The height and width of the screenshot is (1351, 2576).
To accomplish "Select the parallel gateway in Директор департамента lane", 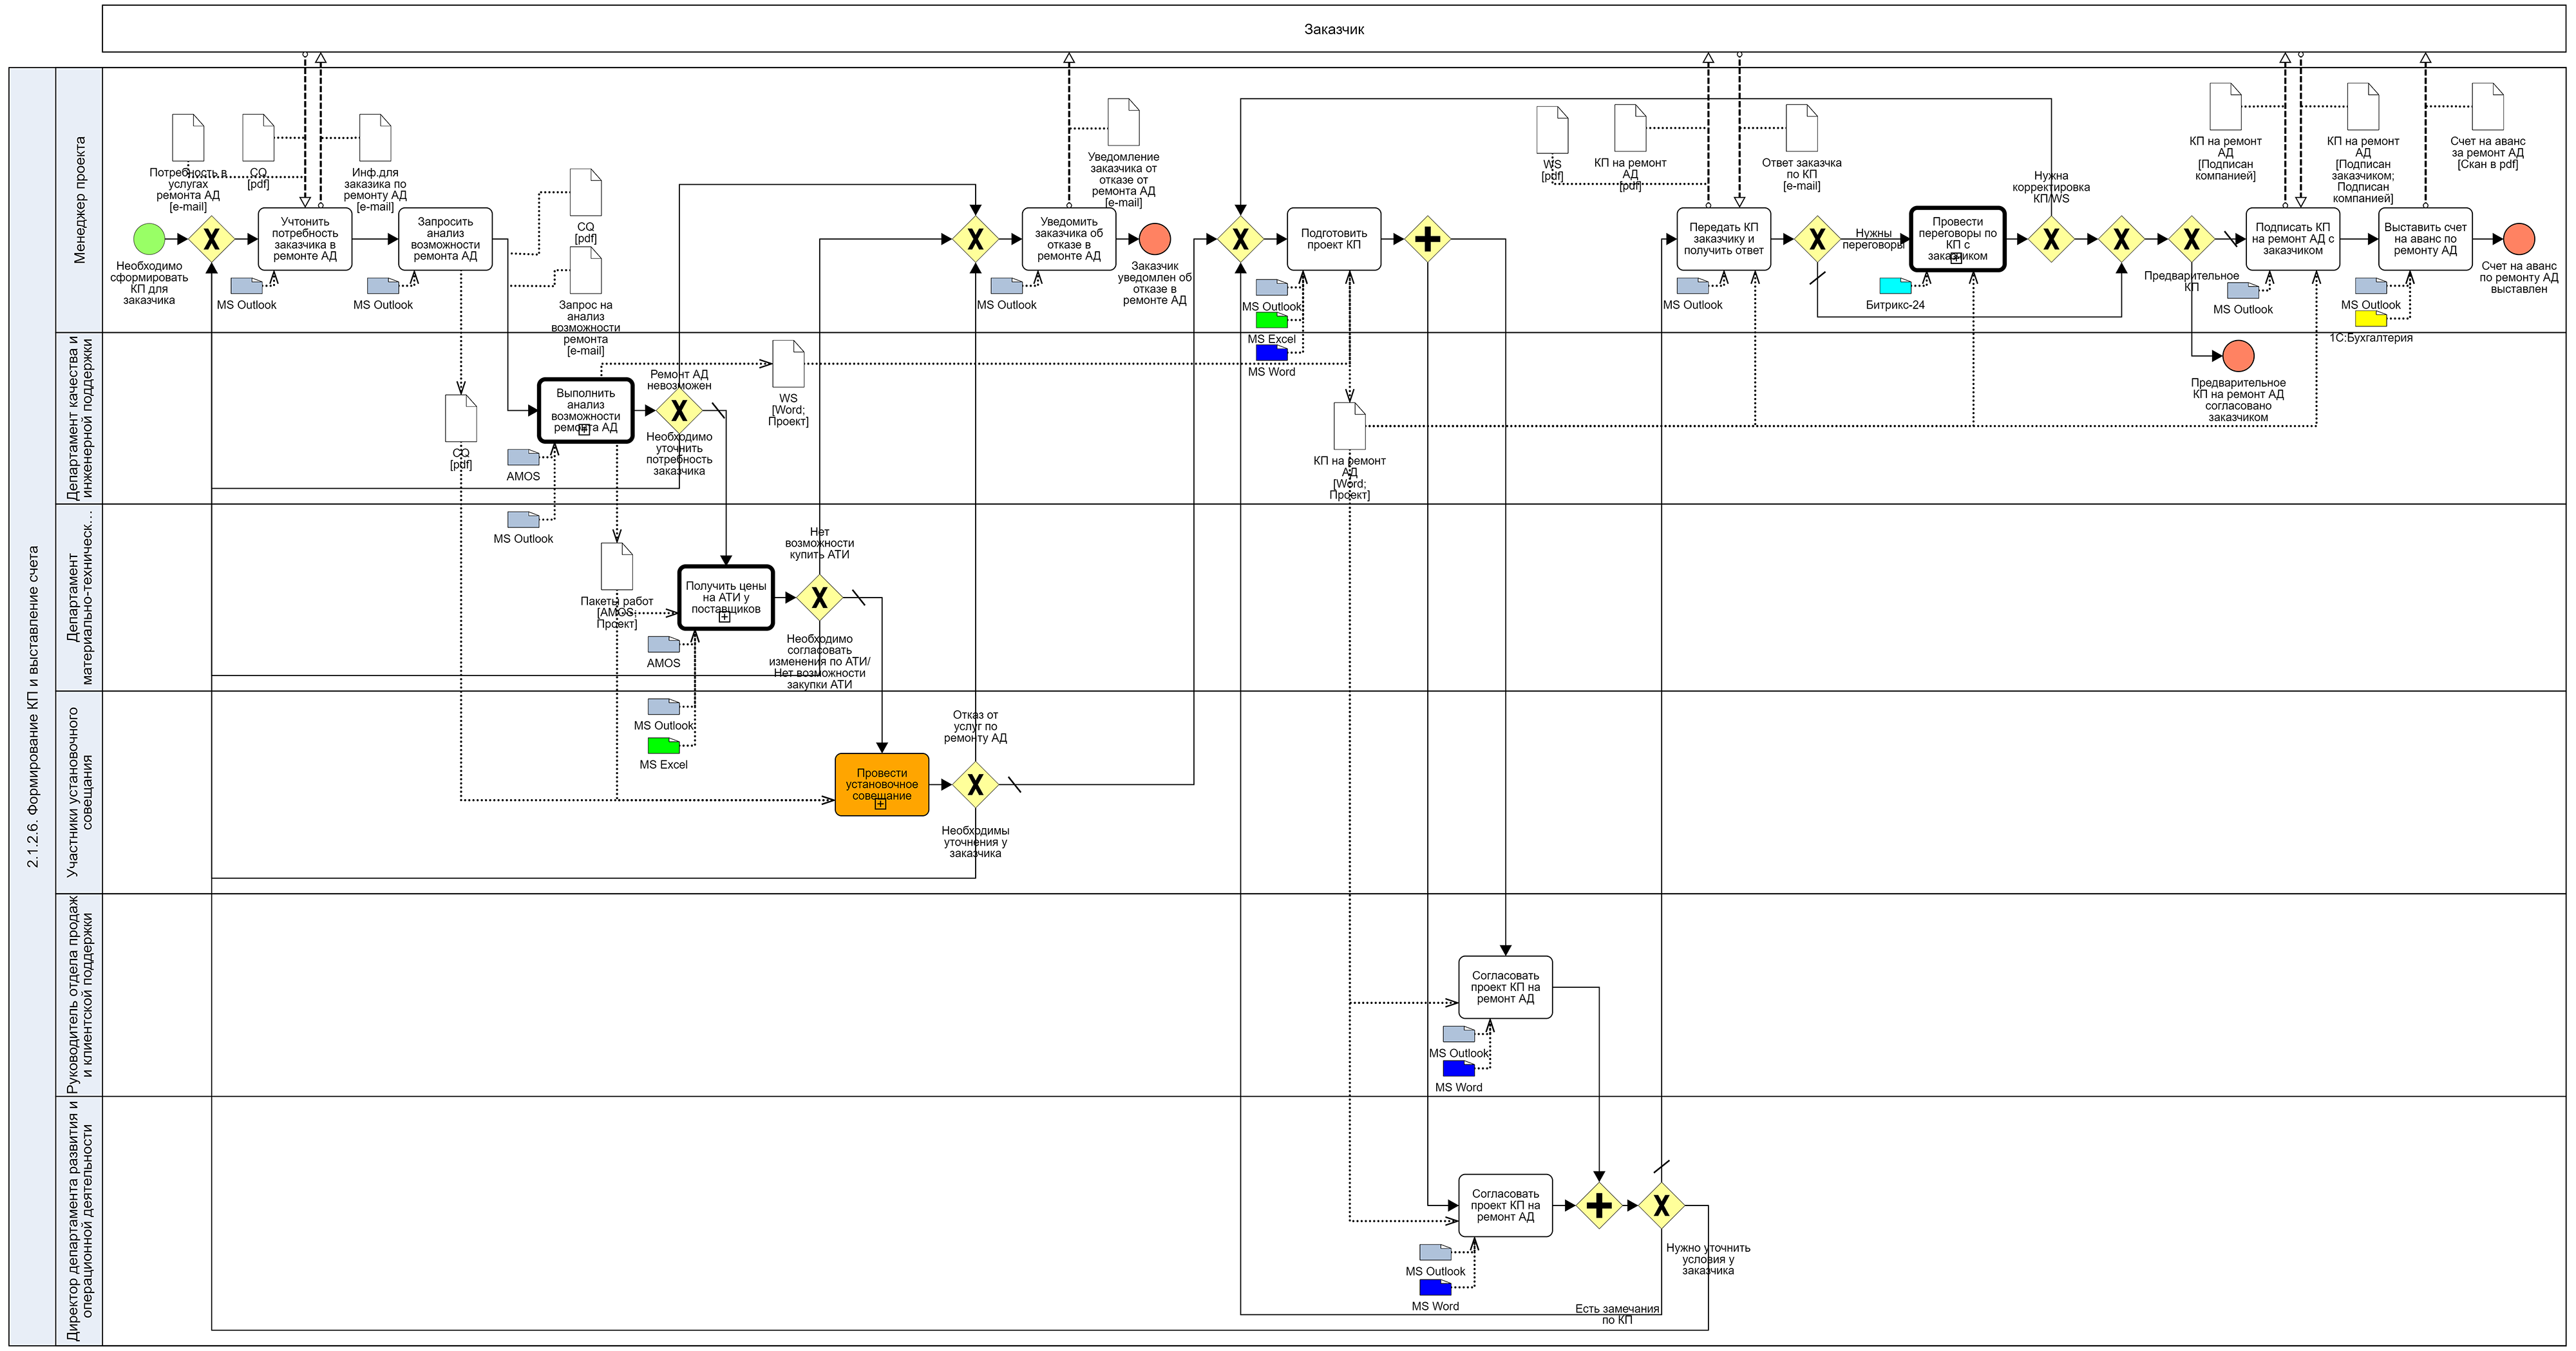I will click(1599, 1205).
